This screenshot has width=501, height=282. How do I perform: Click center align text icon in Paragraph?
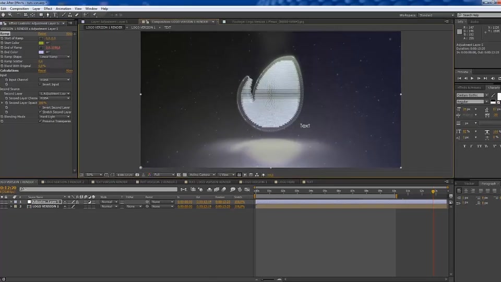tap(466, 191)
